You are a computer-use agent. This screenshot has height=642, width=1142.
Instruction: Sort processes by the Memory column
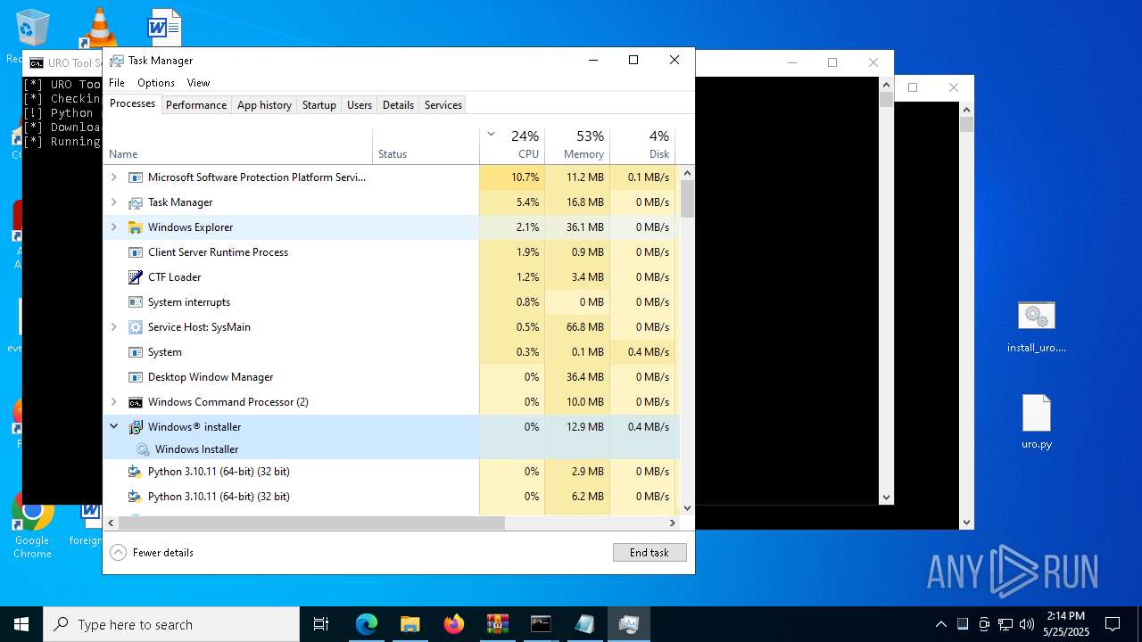pos(577,146)
